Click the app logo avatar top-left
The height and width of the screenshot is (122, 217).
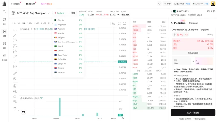(x=4, y=4)
